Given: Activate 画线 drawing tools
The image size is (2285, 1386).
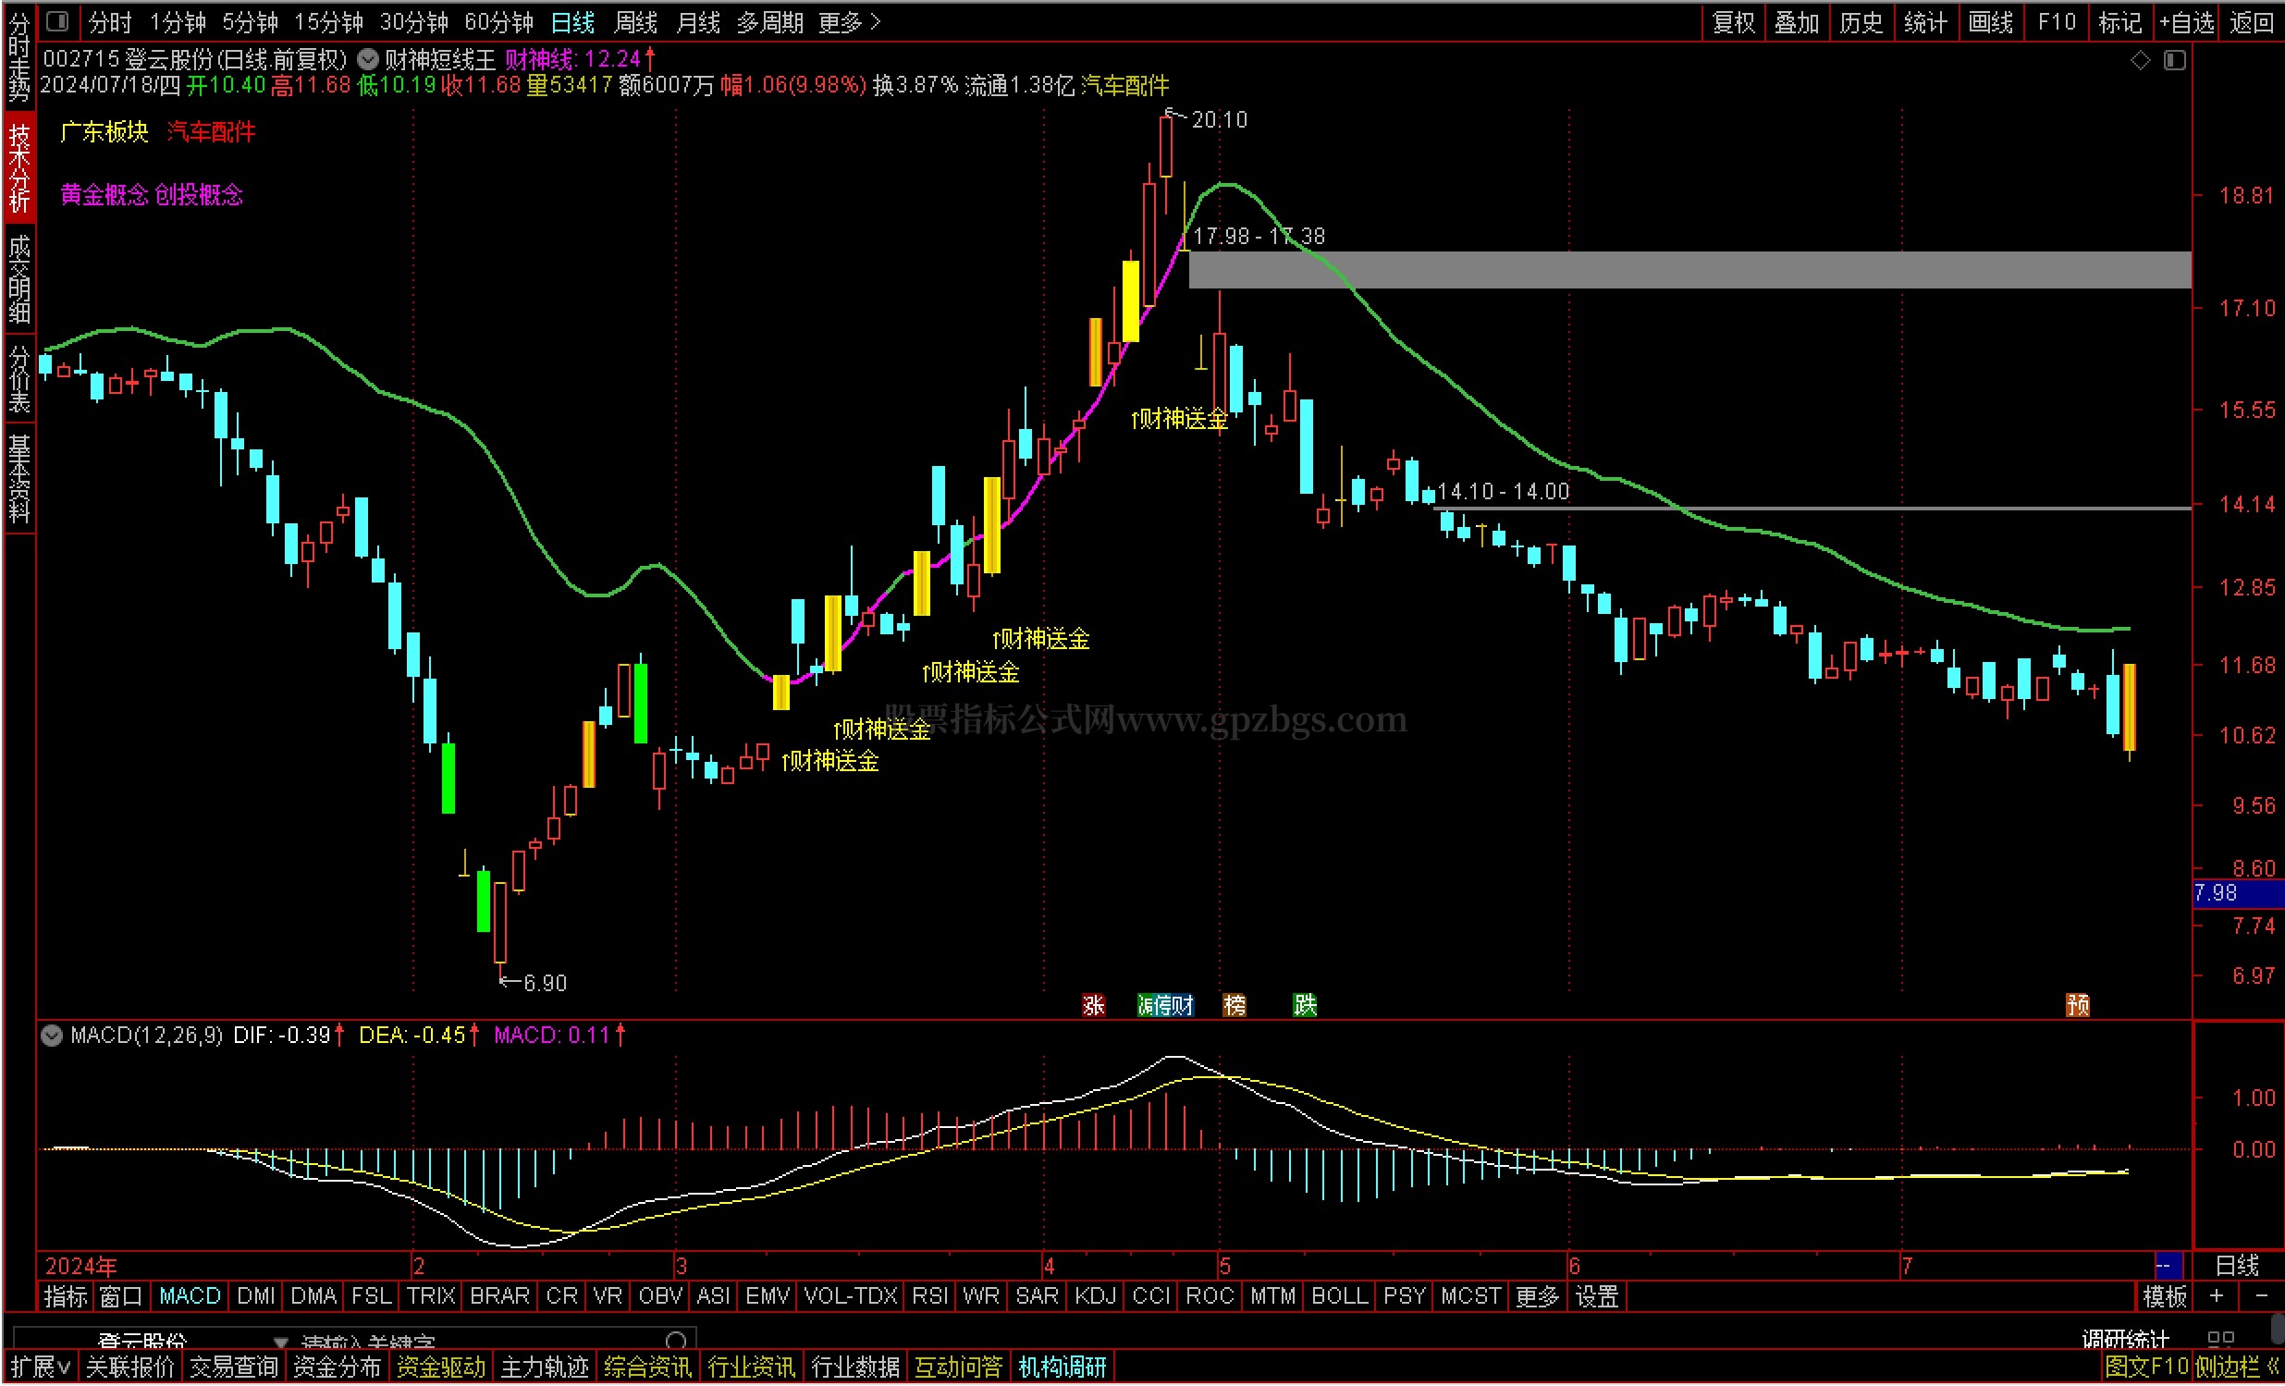Looking at the screenshot, I should [1991, 22].
